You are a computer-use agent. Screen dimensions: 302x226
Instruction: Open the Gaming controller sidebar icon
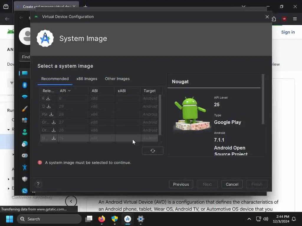(x=25, y=155)
